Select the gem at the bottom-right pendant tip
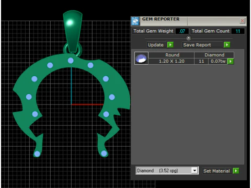 pos(104,154)
